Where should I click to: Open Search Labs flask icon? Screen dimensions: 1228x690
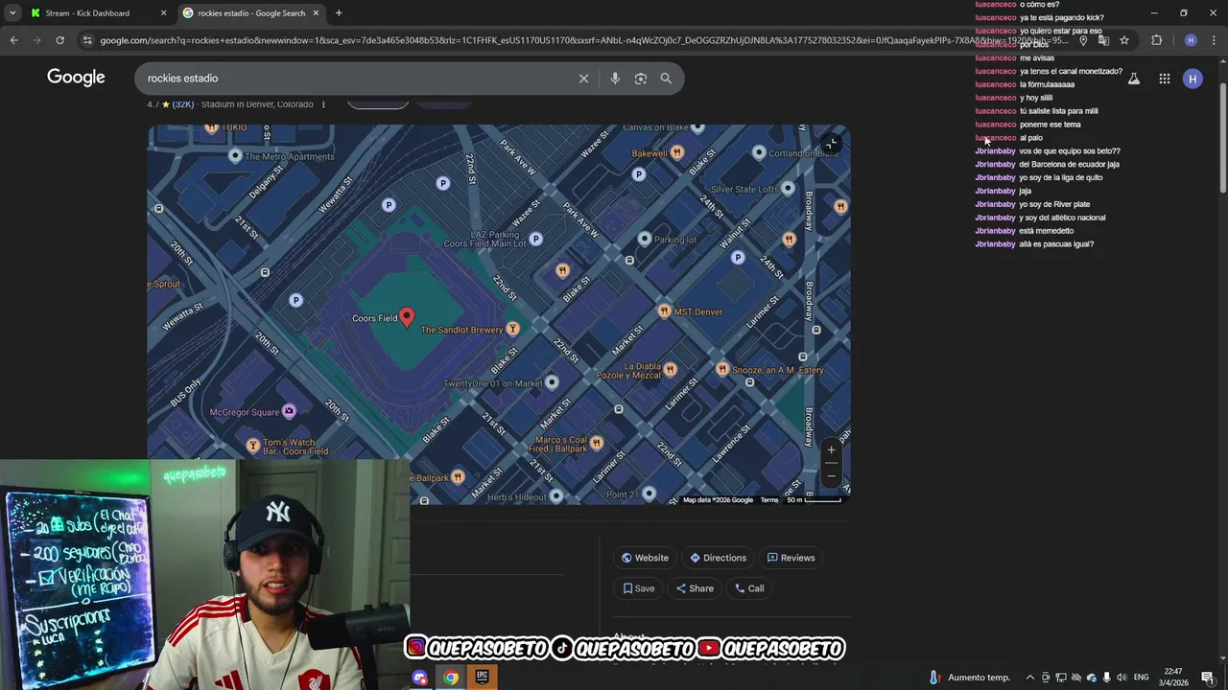1134,79
